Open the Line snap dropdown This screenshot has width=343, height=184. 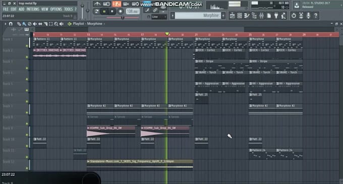click(159, 17)
